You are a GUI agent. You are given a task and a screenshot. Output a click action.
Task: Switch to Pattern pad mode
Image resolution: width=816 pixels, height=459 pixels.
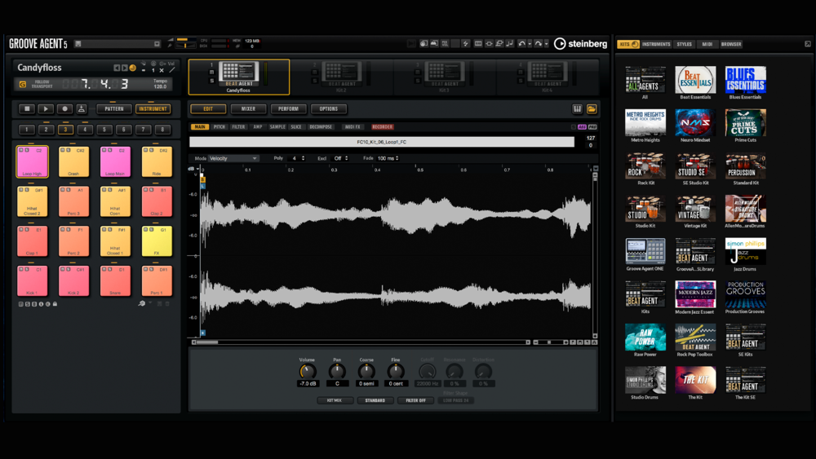click(114, 108)
